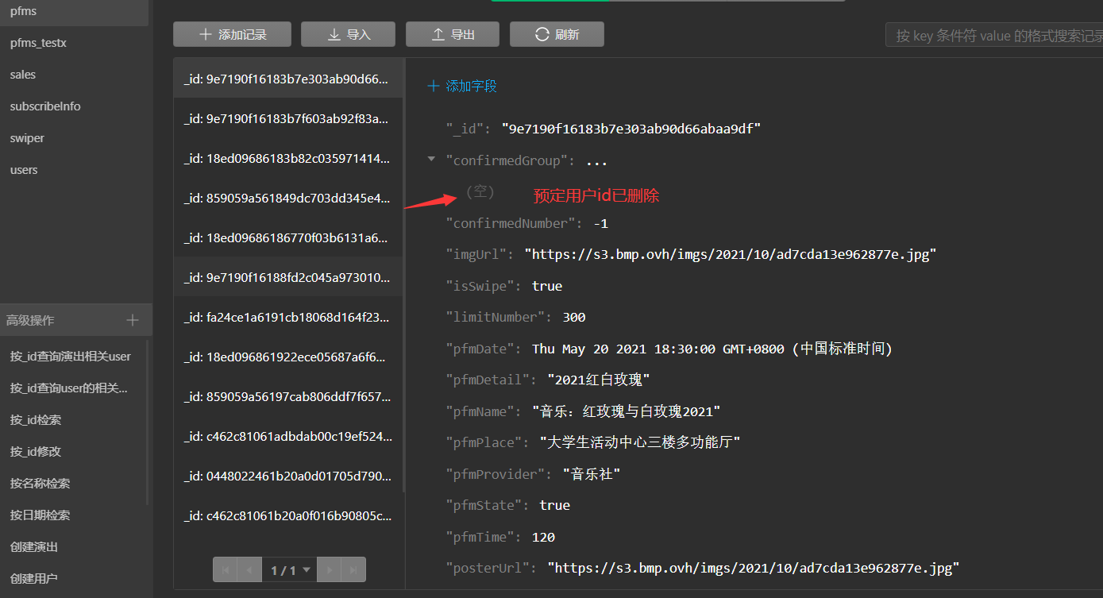Select record 18ed096861922ece05687a6f6...
The image size is (1103, 598).
coord(287,357)
